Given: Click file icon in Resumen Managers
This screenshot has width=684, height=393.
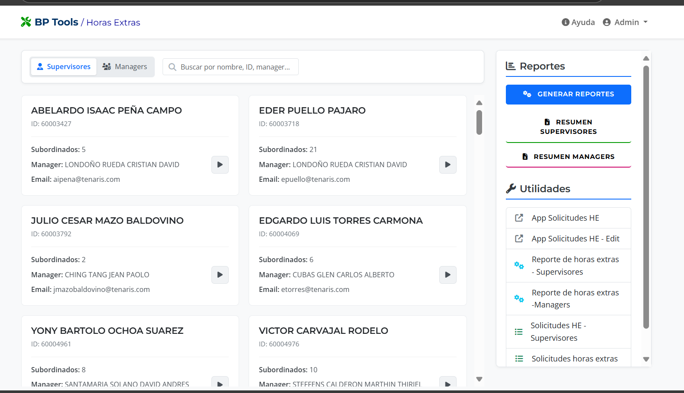Looking at the screenshot, I should pos(525,157).
